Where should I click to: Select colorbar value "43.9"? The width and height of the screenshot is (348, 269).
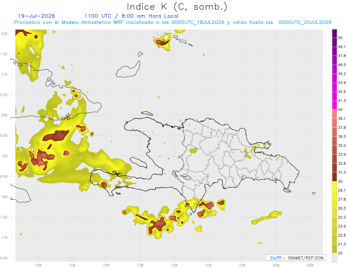[342, 83]
